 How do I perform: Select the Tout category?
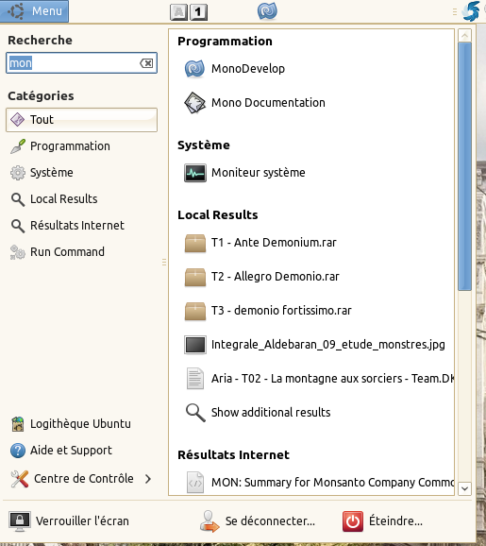[81, 120]
